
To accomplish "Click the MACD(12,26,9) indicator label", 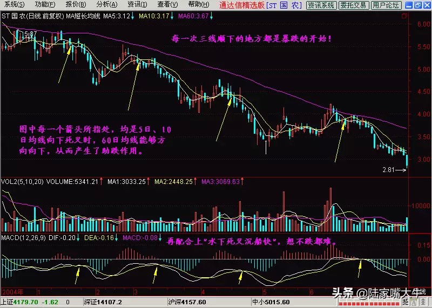I will pyautogui.click(x=23, y=238).
